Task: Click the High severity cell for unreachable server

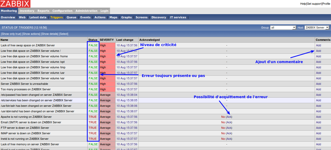Action: tap(103, 84)
